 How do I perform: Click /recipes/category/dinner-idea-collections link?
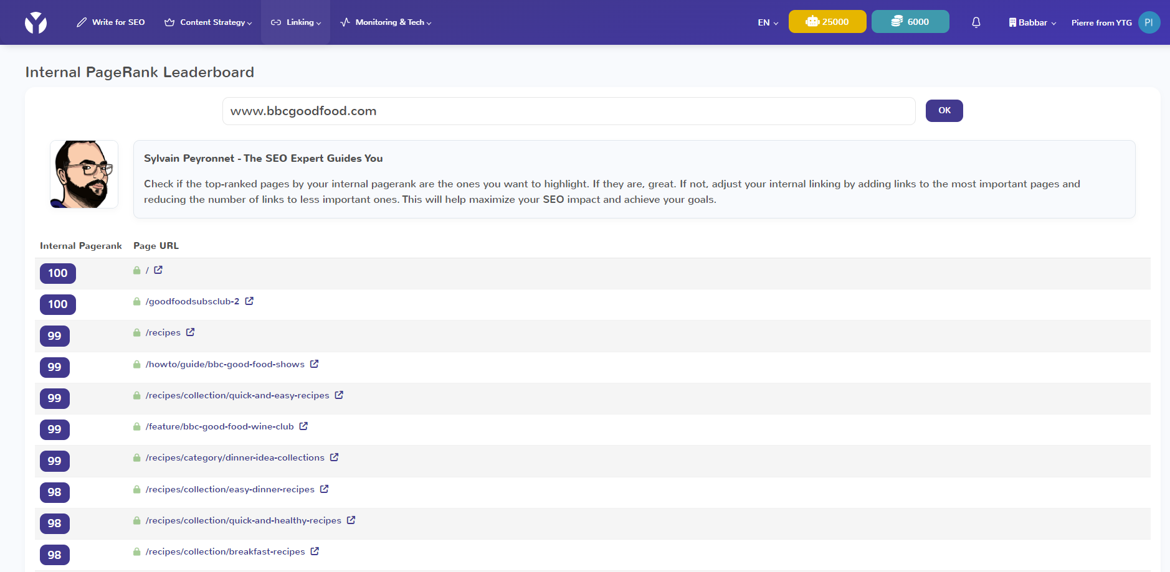(x=235, y=457)
